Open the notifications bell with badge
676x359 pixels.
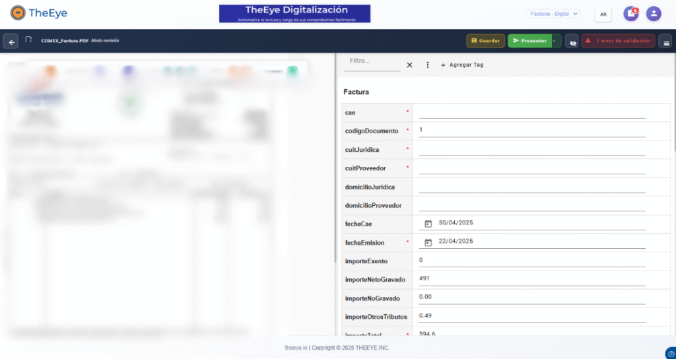point(630,13)
